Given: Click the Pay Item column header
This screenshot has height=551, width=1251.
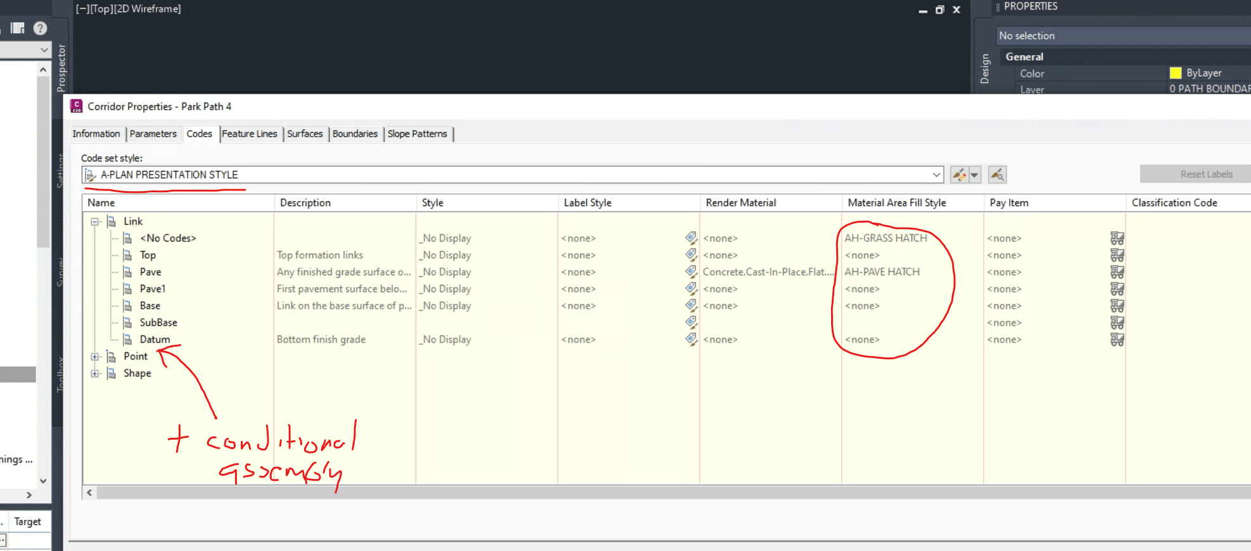Looking at the screenshot, I should point(1055,203).
